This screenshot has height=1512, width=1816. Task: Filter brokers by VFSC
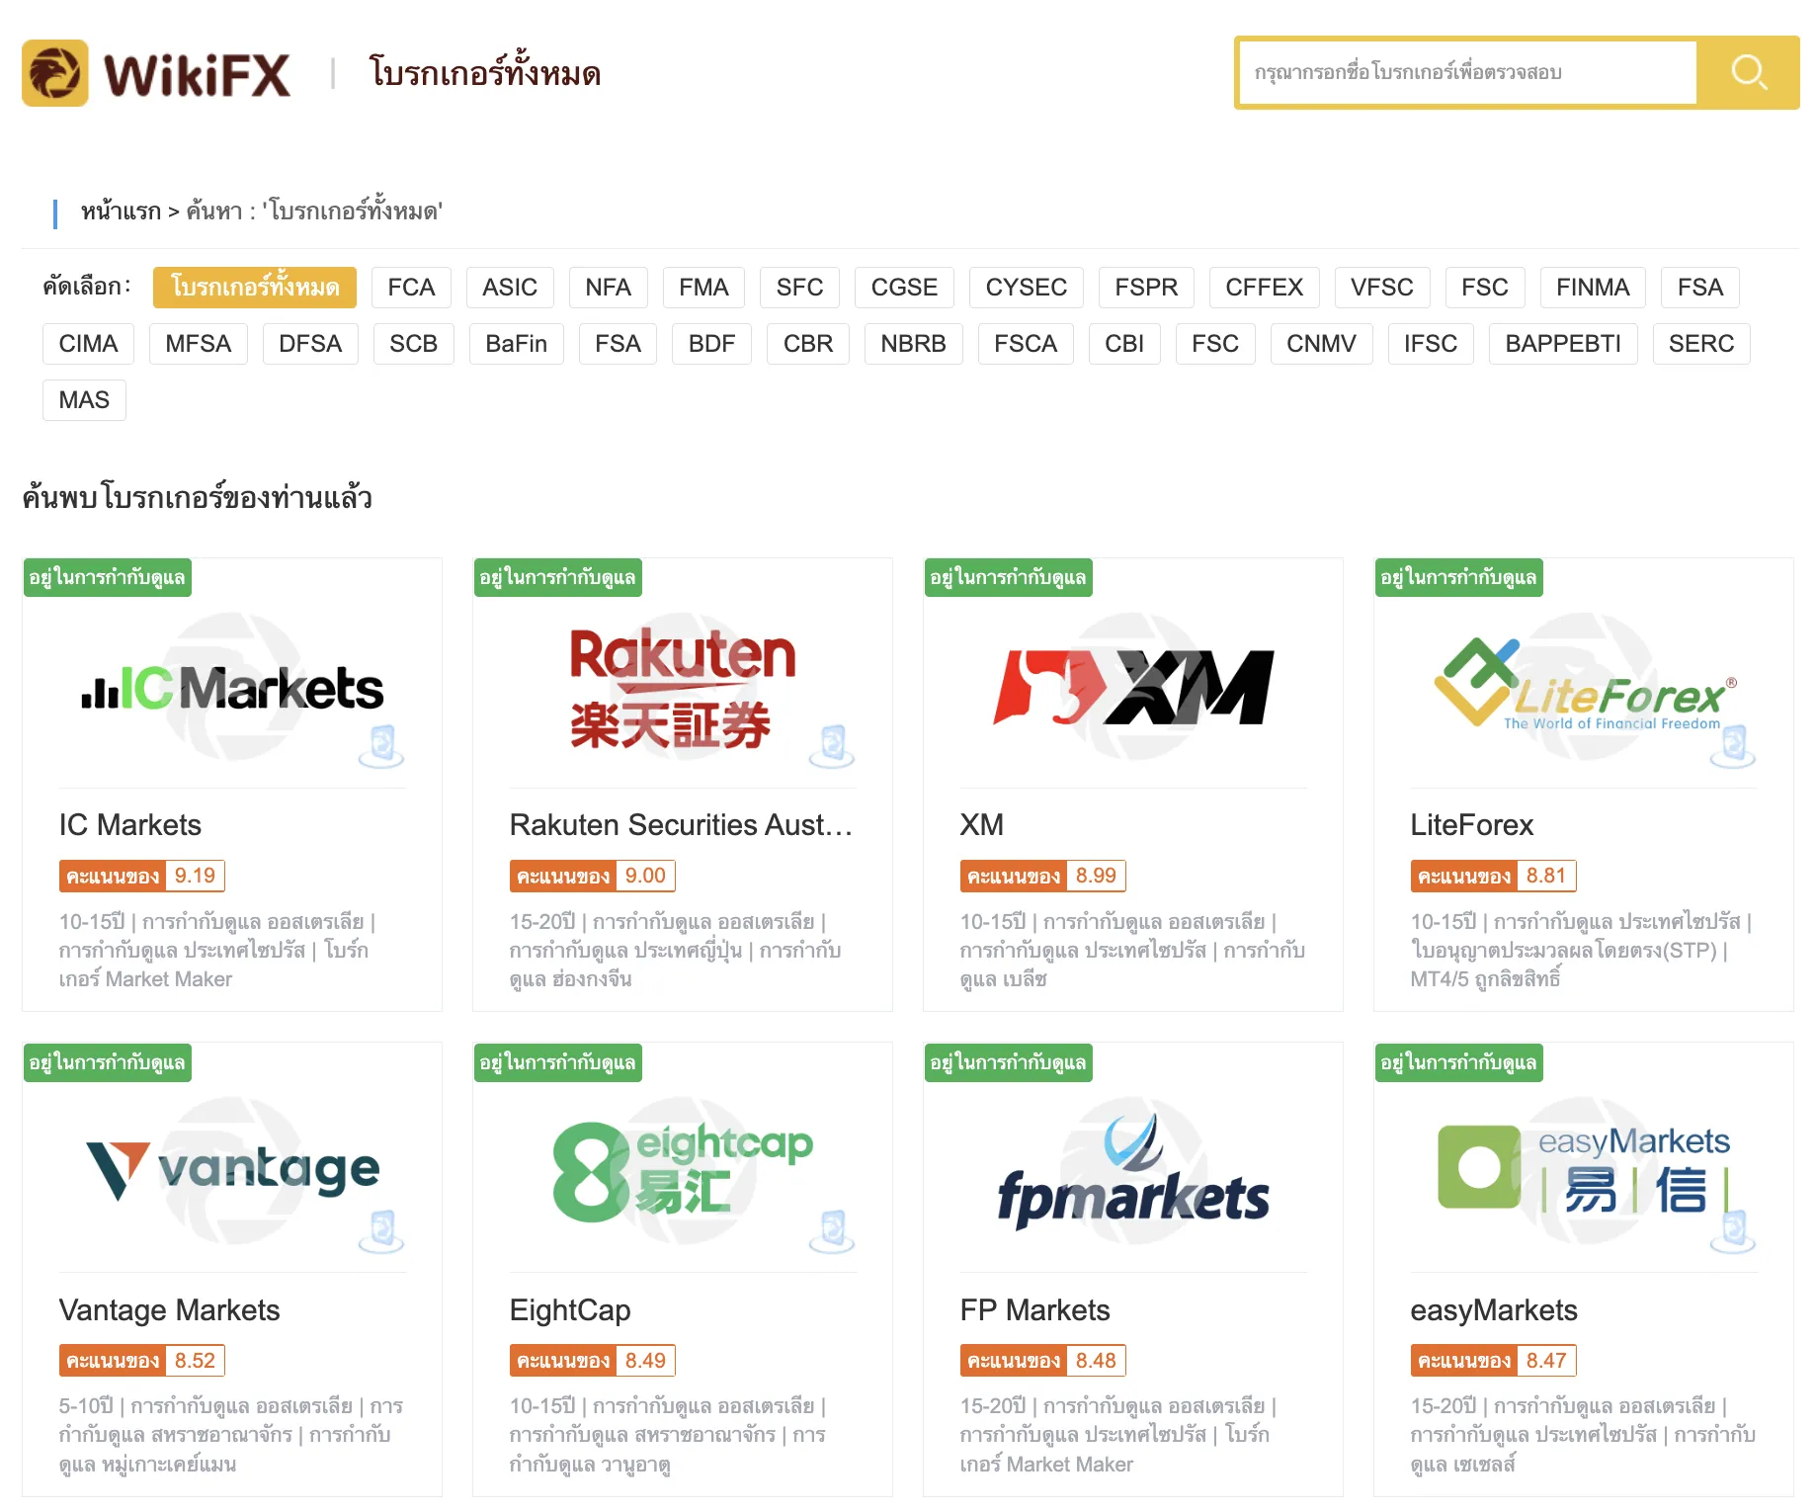pyautogui.click(x=1382, y=288)
